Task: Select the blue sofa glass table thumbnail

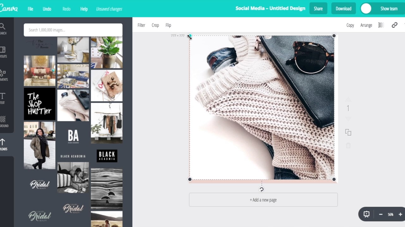Action: coord(73,76)
